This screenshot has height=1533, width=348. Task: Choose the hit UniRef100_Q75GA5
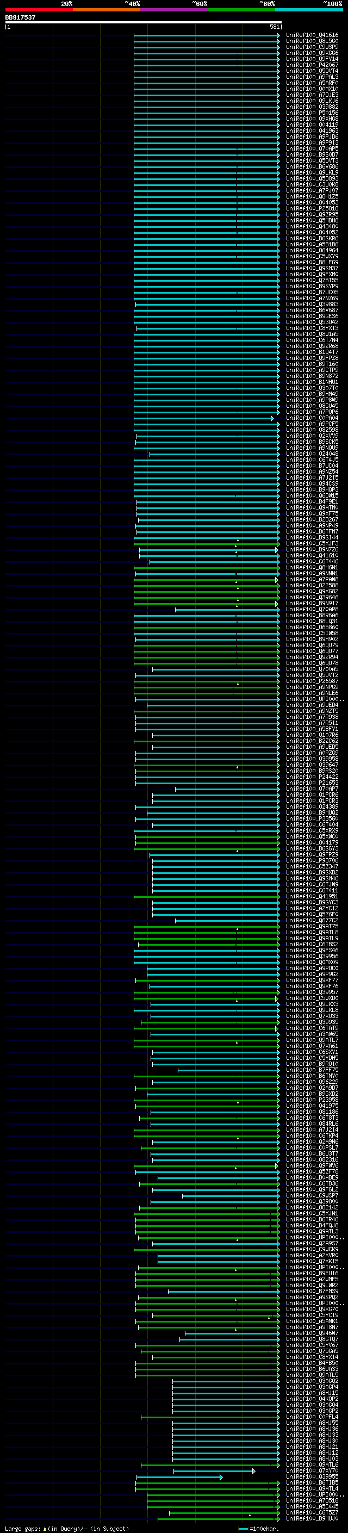point(312,1351)
